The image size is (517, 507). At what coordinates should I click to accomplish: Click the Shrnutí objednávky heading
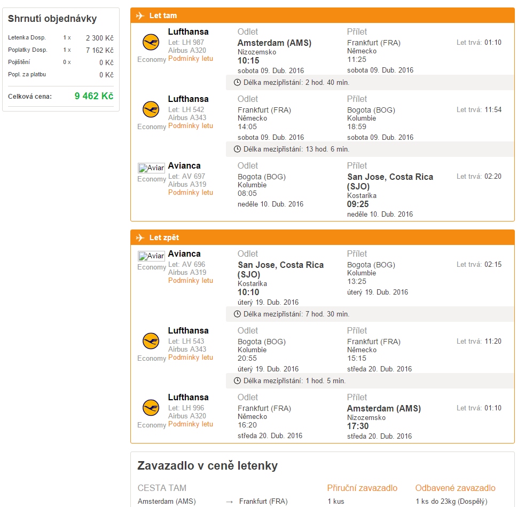point(52,19)
